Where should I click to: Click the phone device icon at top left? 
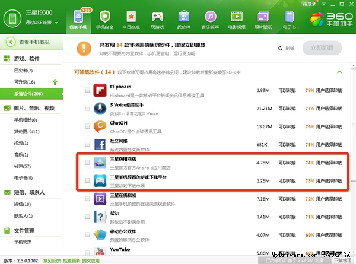[12, 18]
